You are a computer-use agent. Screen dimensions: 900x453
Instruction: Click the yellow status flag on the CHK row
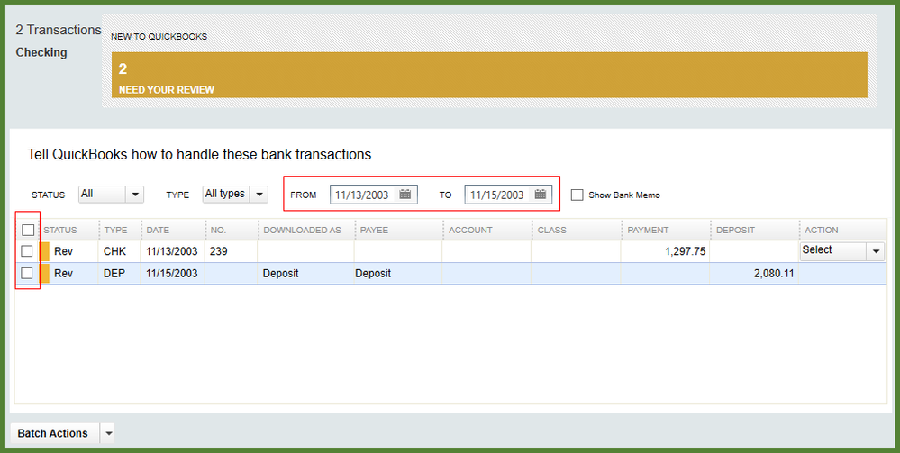coord(44,251)
